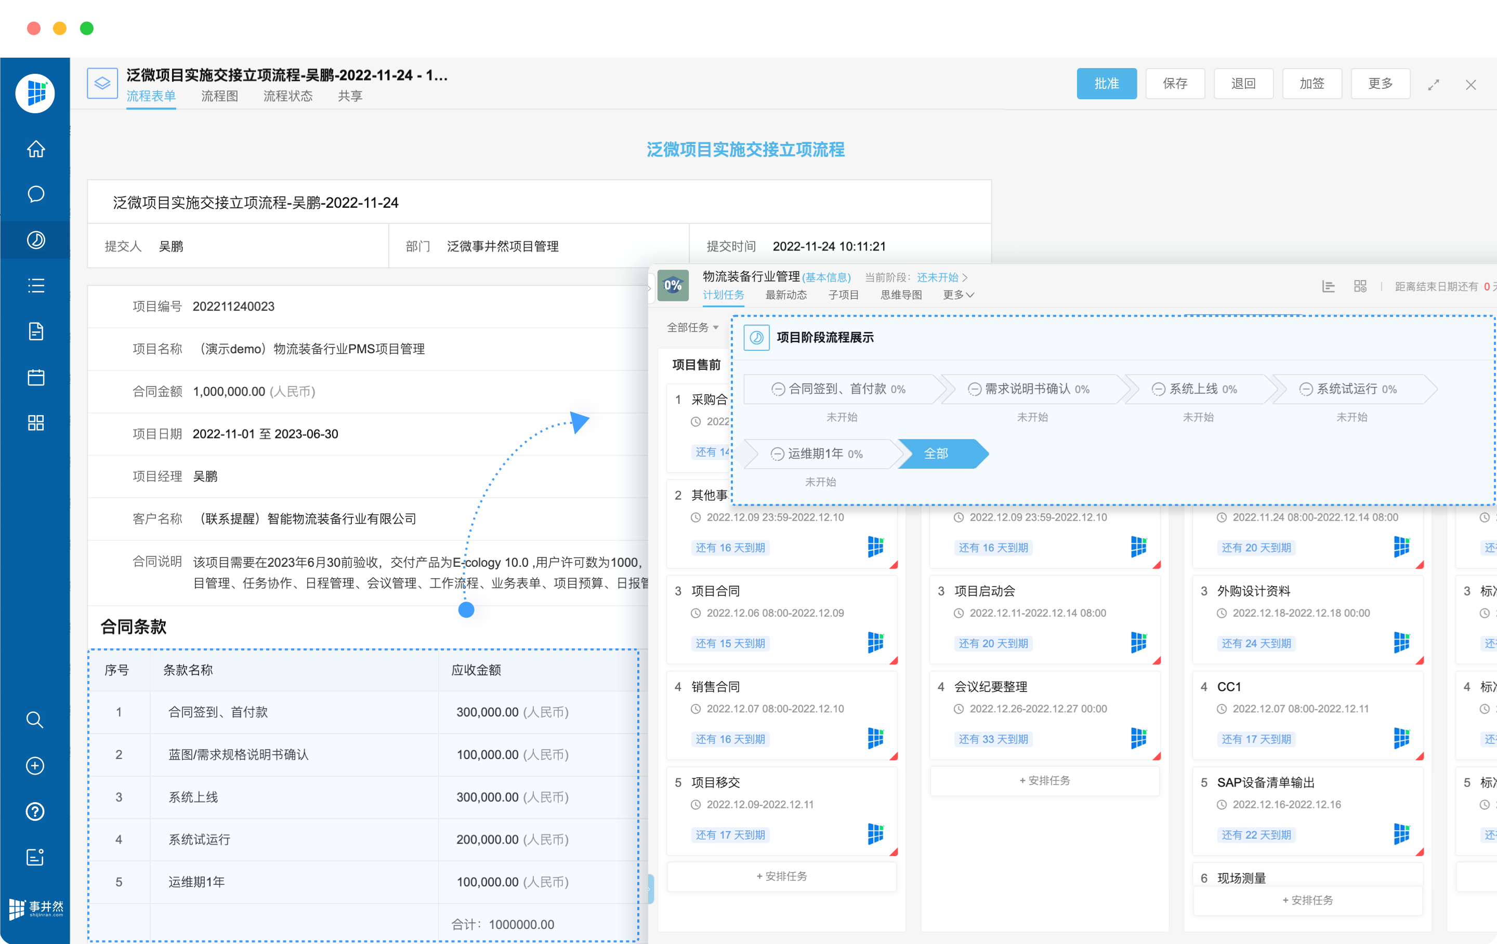This screenshot has width=1497, height=944.
Task: Select the 全部 stage arrow
Action: [x=936, y=454]
